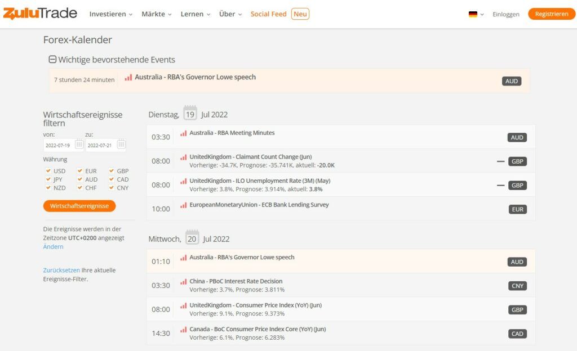Uncheck the EUR currency checkbox
Image resolution: width=577 pixels, height=351 pixels.
tap(80, 170)
